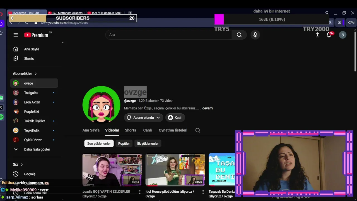Select the Popüler filter chip
Screen dimensions: 357x201
coord(124,143)
